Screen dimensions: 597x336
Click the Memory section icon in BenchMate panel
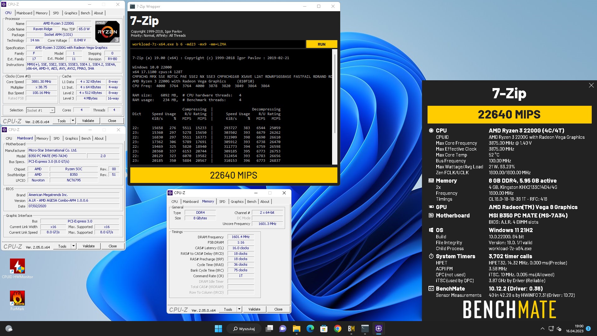click(431, 180)
